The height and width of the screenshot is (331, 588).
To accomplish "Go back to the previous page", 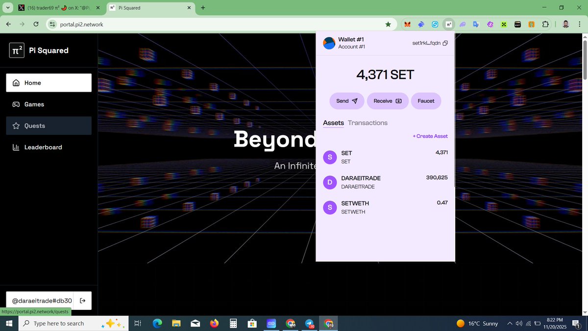I will click(9, 24).
